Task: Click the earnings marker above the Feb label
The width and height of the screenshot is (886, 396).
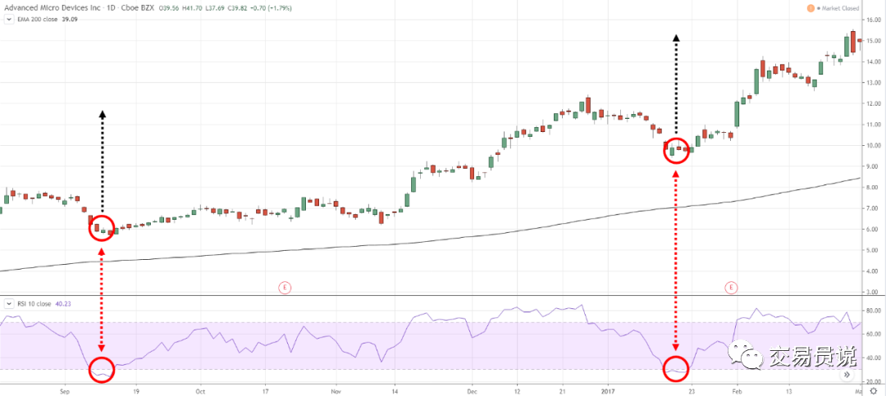Action: tap(731, 288)
